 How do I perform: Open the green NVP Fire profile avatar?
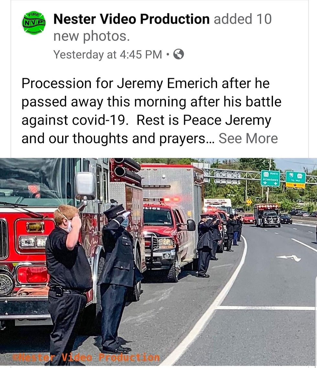(34, 23)
